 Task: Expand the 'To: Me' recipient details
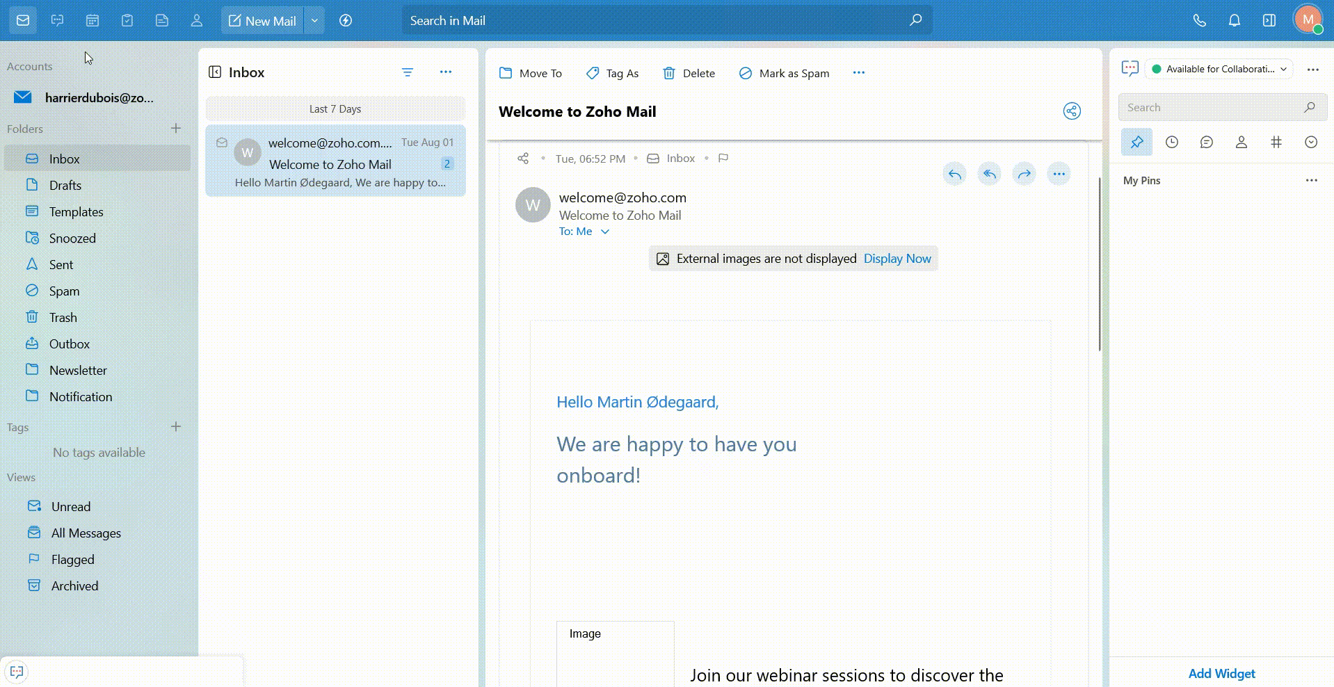[604, 232]
